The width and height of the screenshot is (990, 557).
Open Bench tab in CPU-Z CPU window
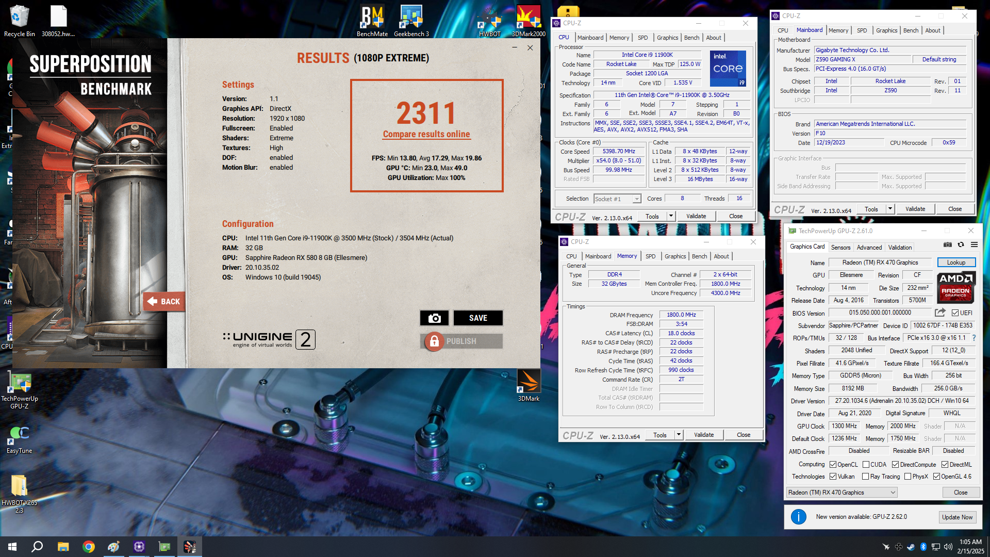(691, 38)
